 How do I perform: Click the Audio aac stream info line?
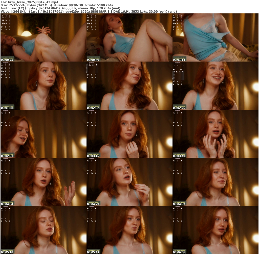pos(60,8)
